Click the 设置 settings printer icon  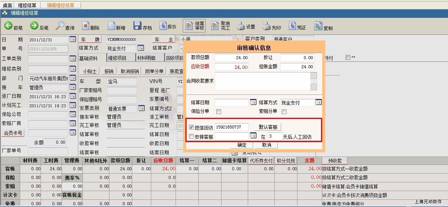[x=241, y=26]
